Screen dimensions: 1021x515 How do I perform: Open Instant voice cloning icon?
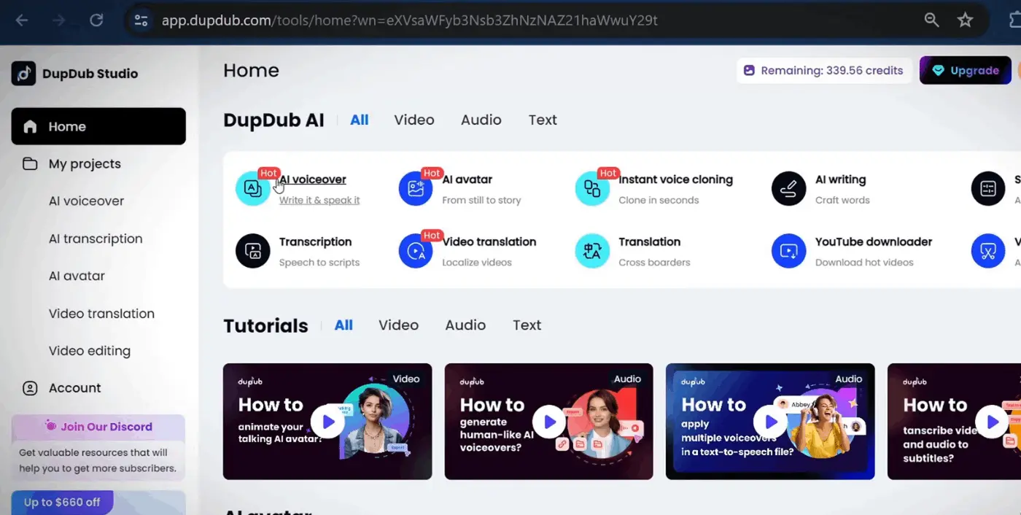click(x=592, y=189)
